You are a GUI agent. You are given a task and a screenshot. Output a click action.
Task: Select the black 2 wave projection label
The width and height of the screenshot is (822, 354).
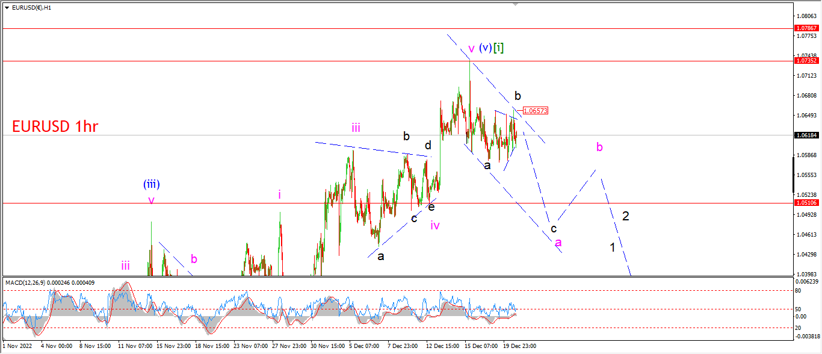click(626, 216)
